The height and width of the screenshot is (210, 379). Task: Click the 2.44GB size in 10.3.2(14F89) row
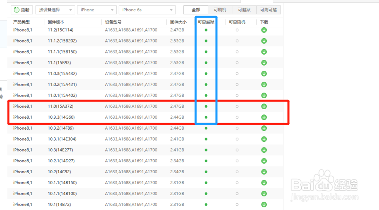(x=177, y=128)
